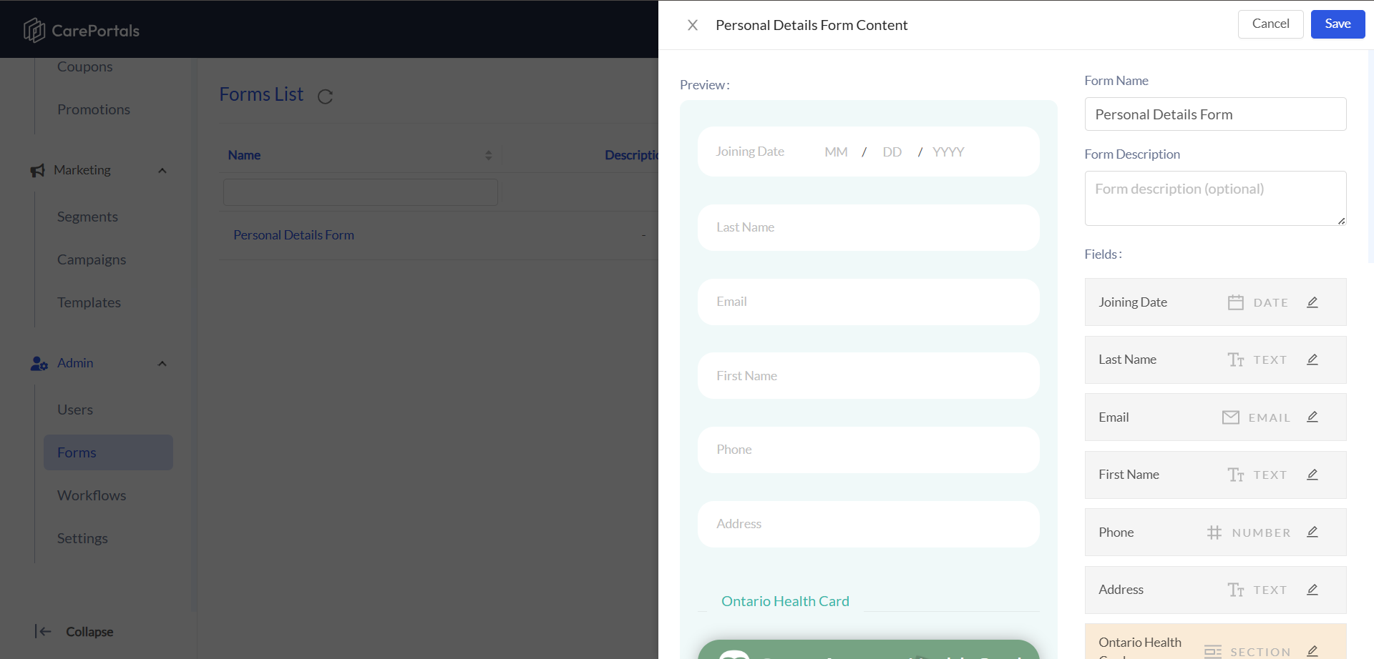Image resolution: width=1374 pixels, height=659 pixels.
Task: Click the Form Name input field
Action: tap(1215, 114)
